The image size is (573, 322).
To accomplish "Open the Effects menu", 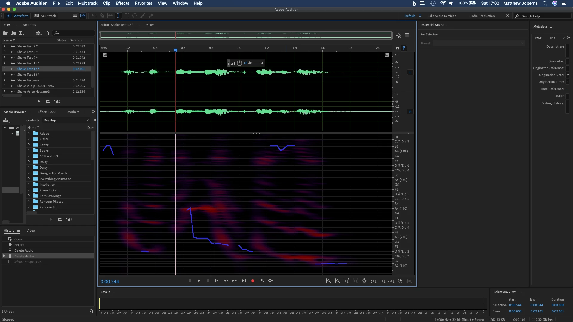I will click(x=122, y=3).
